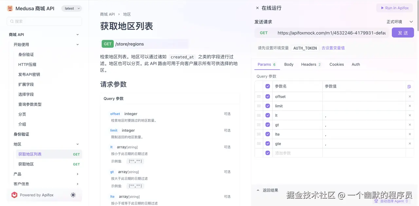
Task: Click the drag handle next to offset parameter
Action: point(259,96)
